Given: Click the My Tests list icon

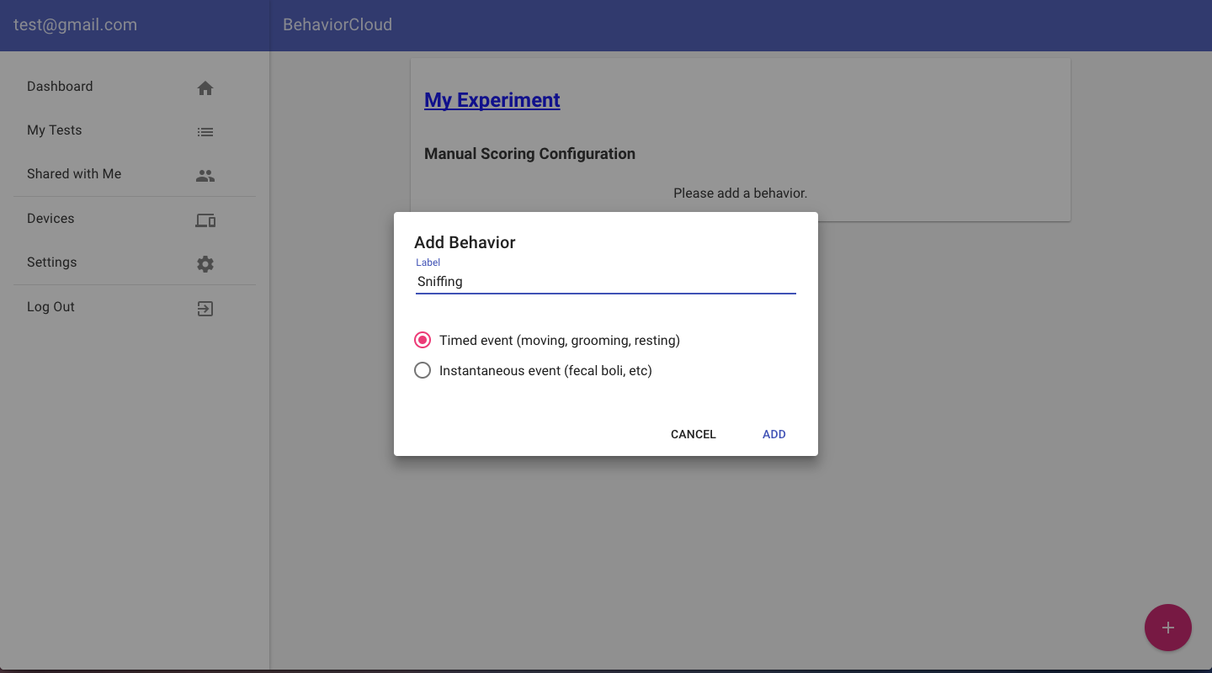Looking at the screenshot, I should click(x=205, y=132).
